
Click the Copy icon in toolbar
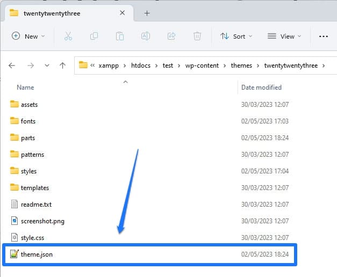coord(94,36)
